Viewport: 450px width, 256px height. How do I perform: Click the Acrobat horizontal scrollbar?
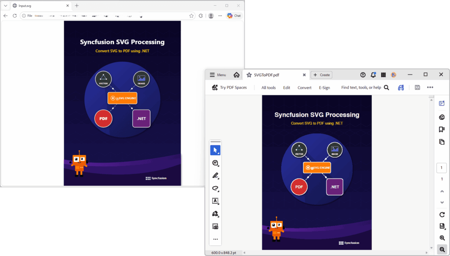(335, 252)
